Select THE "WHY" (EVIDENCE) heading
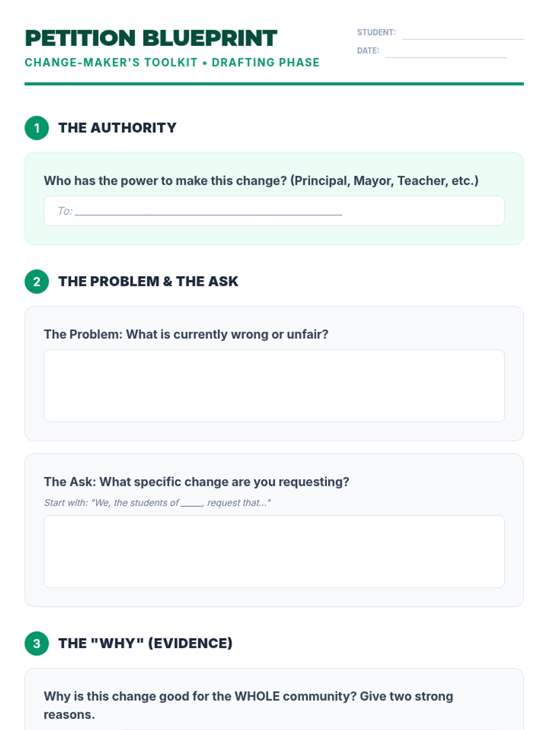Image resolution: width=548 pixels, height=730 pixels. tap(145, 643)
